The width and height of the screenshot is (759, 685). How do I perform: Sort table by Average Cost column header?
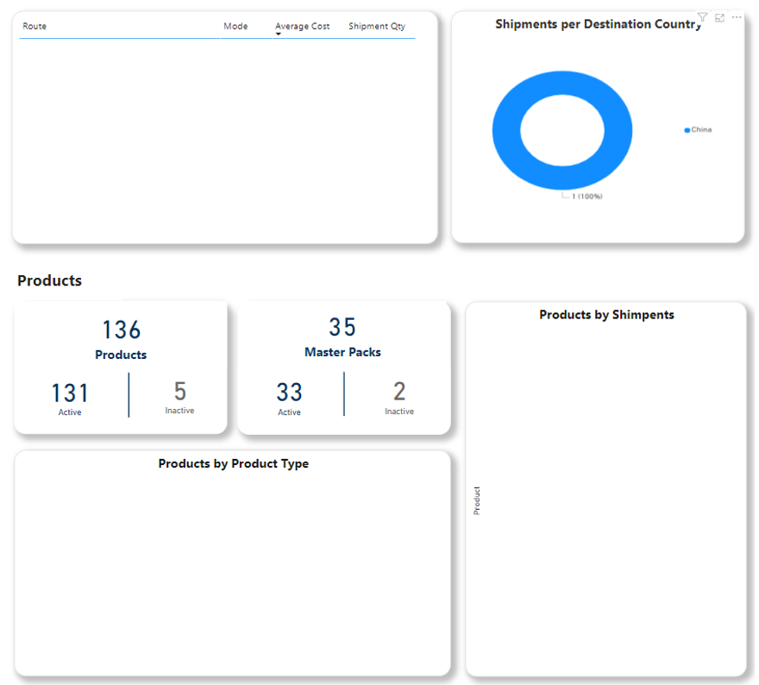303,26
